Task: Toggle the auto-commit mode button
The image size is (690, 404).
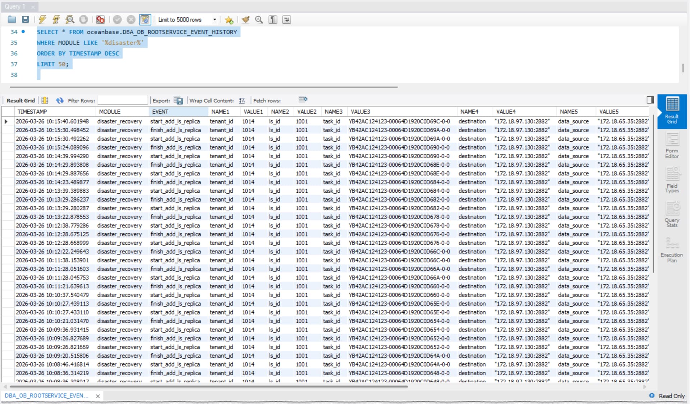Action: tap(145, 20)
